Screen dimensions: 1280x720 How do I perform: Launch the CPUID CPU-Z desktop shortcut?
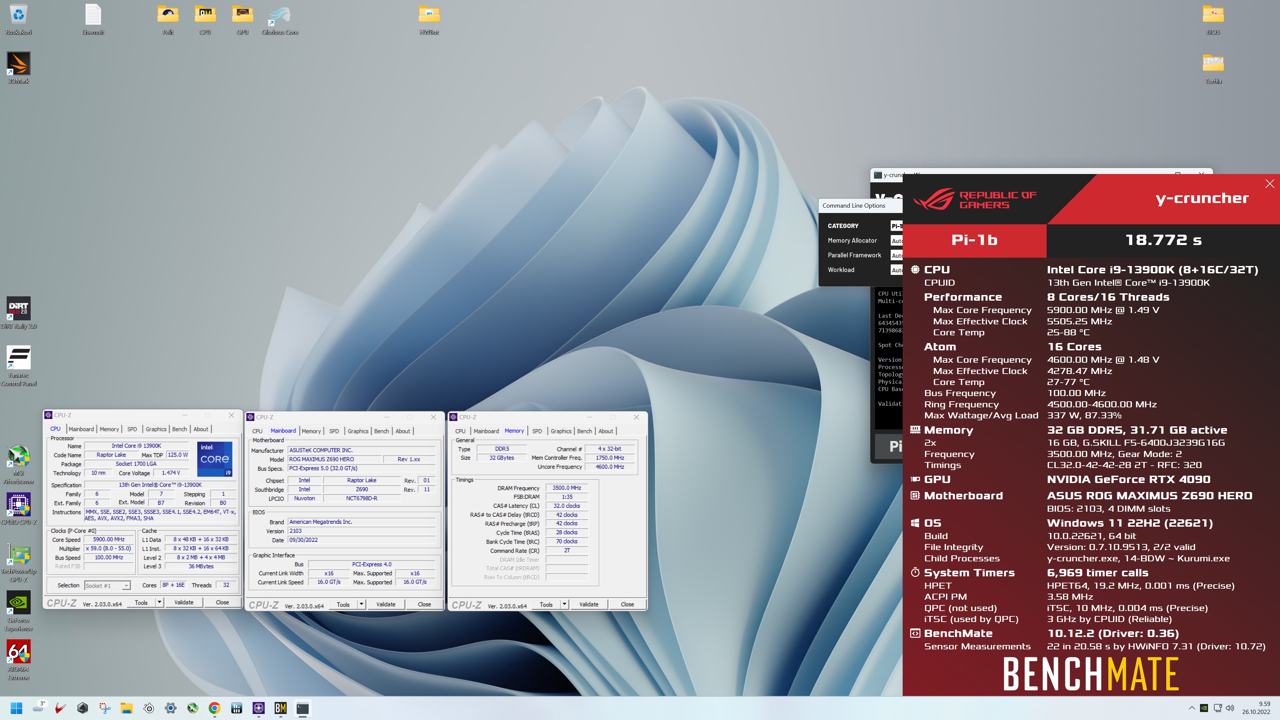[18, 509]
